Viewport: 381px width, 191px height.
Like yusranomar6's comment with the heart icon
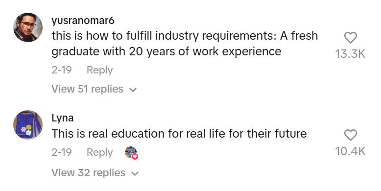(350, 38)
